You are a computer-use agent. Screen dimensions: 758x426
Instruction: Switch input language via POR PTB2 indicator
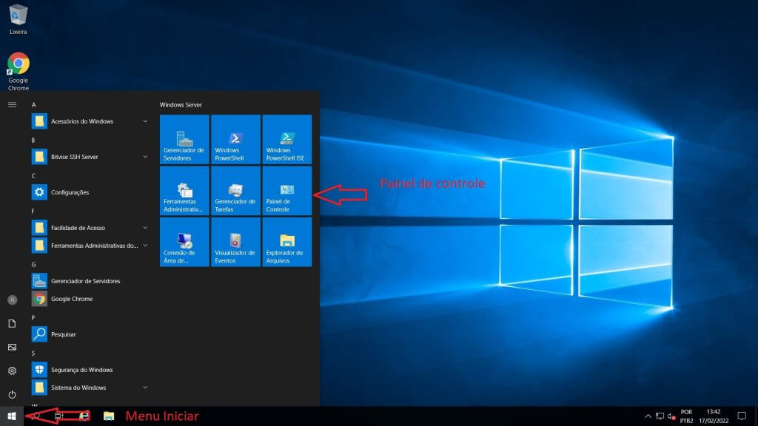[x=686, y=416]
